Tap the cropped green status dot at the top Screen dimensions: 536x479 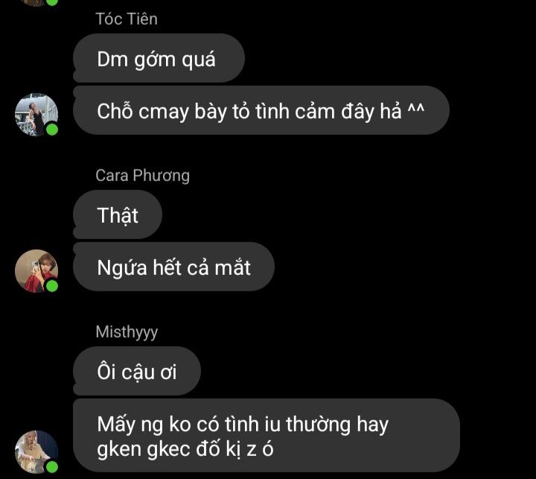point(52,2)
